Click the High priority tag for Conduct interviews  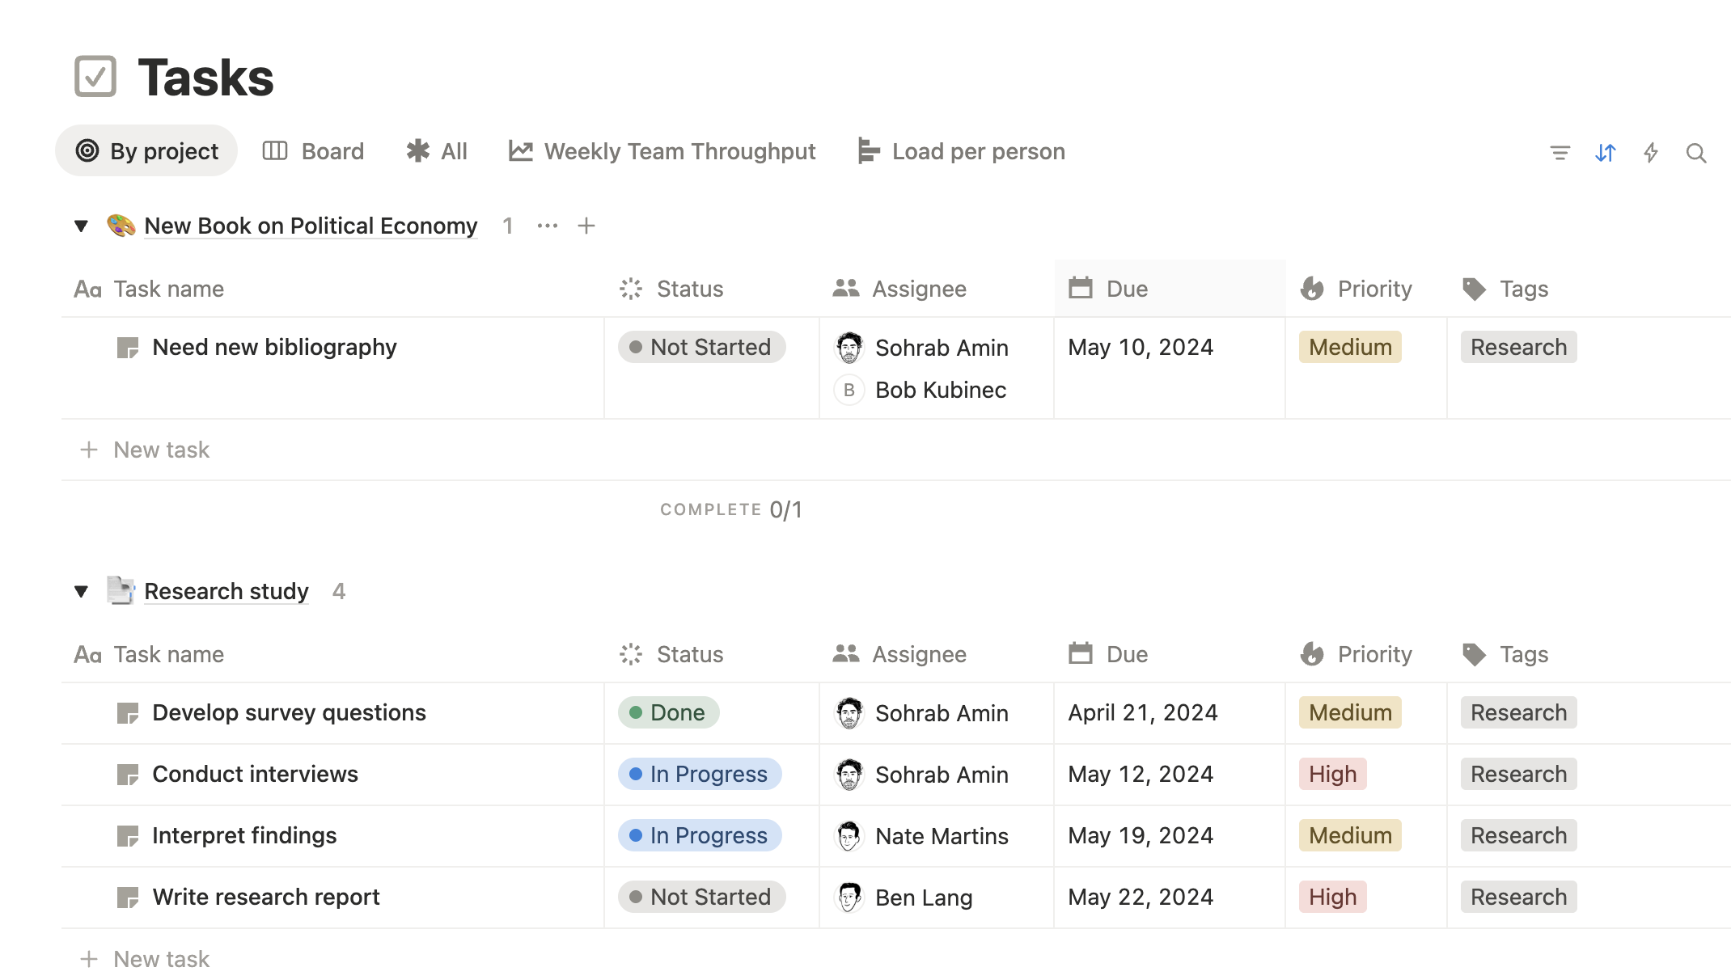[x=1332, y=774]
